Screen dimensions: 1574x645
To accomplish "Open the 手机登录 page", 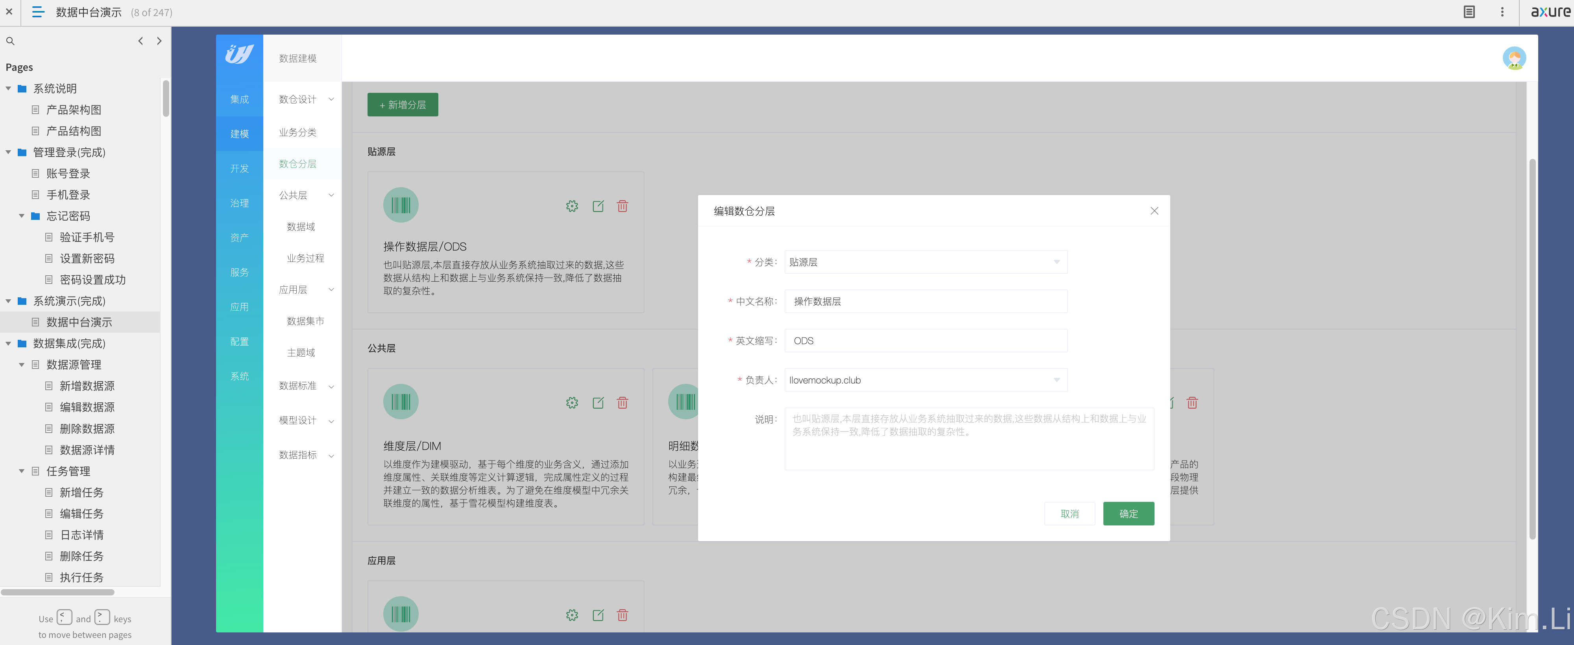I will pos(68,195).
